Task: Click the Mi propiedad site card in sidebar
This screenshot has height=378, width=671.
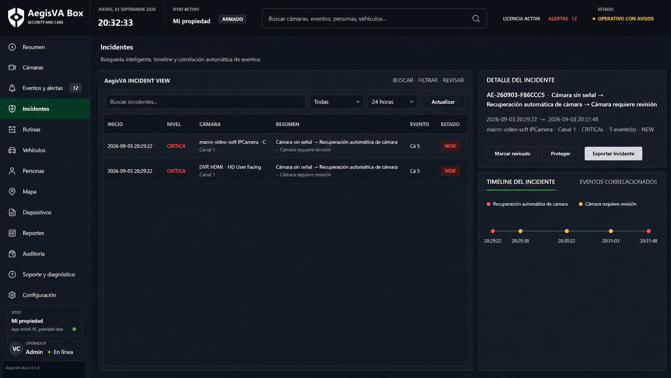Action: [45, 321]
